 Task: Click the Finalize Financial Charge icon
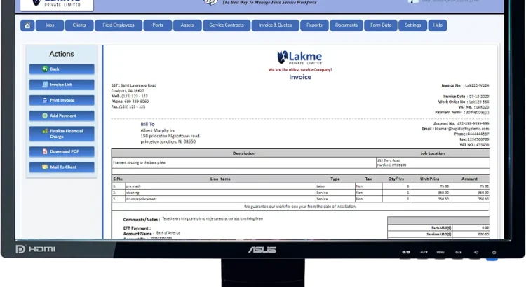click(45, 131)
